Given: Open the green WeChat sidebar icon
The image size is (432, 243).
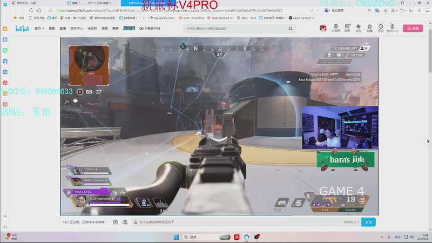Looking at the screenshot, I should coord(5,50).
